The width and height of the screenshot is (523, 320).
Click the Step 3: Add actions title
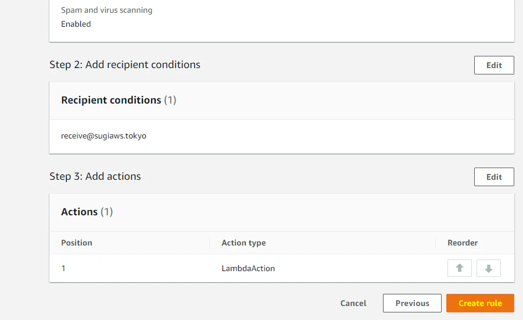coord(95,176)
